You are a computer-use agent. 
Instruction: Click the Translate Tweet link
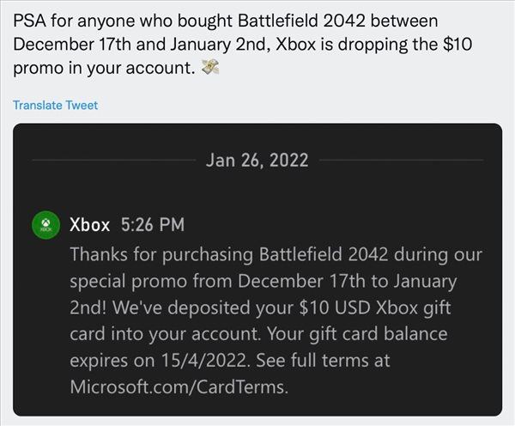55,105
